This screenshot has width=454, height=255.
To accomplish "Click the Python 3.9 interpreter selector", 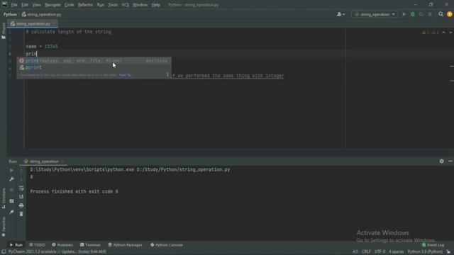I will 425,252.
